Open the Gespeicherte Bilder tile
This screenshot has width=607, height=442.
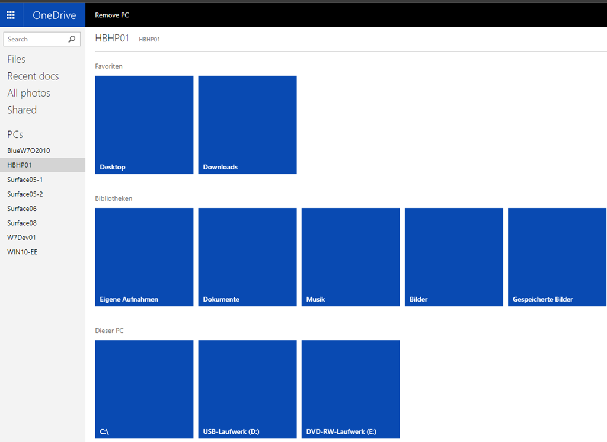click(x=557, y=257)
